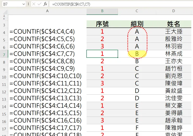Click the Select All corner triangle
193x136 pixels.
pyautogui.click(x=5, y=11)
